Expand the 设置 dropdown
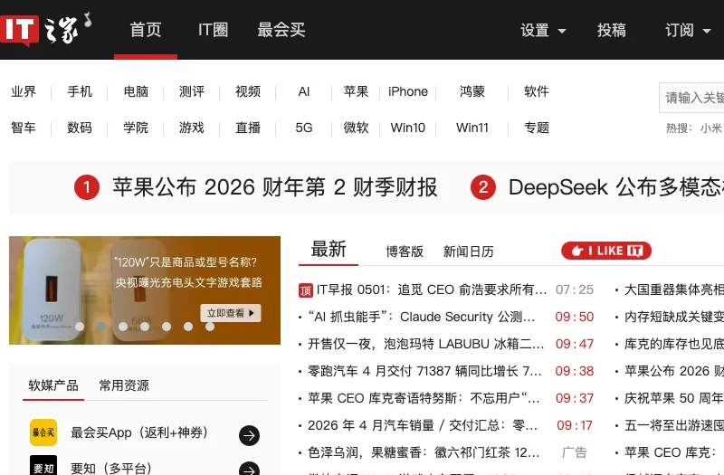The height and width of the screenshot is (475, 724). pyautogui.click(x=543, y=31)
